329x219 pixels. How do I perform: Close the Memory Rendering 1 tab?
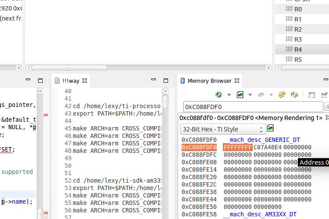[x=326, y=118]
